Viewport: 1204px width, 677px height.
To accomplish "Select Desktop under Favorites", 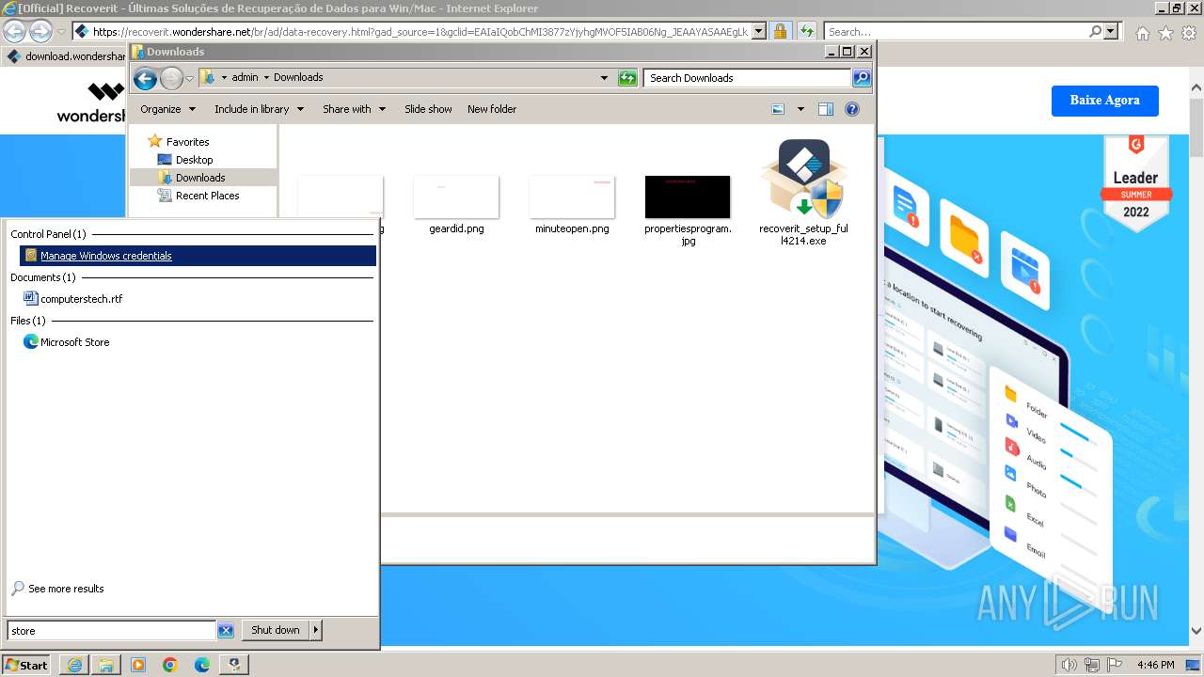I will pyautogui.click(x=194, y=160).
